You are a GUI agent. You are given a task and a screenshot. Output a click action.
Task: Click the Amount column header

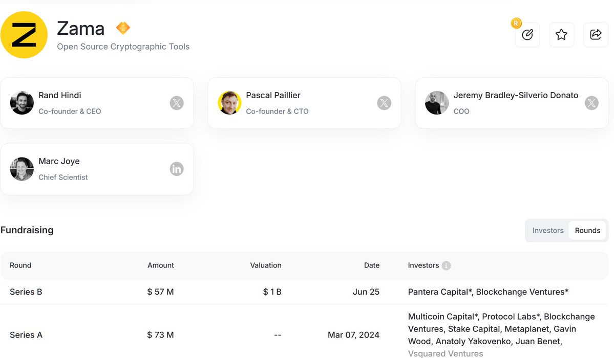(161, 265)
